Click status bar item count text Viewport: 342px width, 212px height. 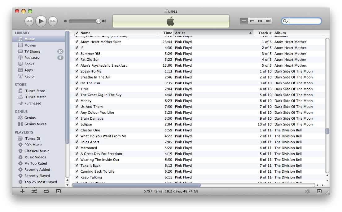[171, 191]
